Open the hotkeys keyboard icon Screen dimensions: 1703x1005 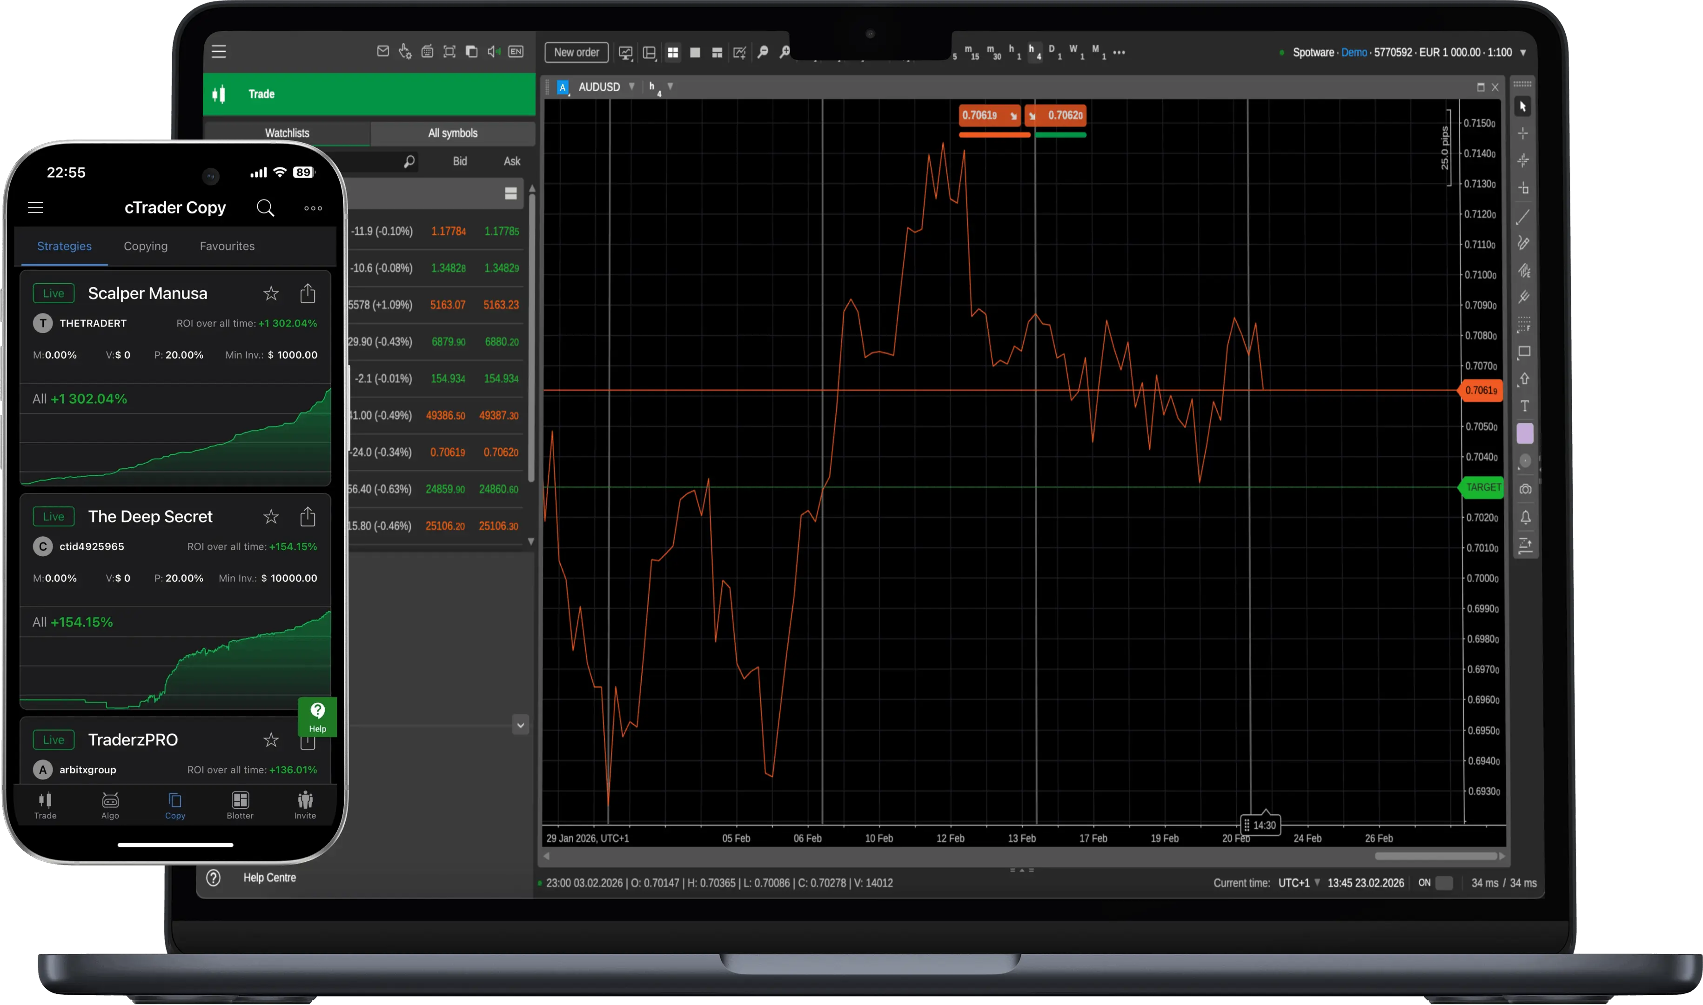coord(428,52)
